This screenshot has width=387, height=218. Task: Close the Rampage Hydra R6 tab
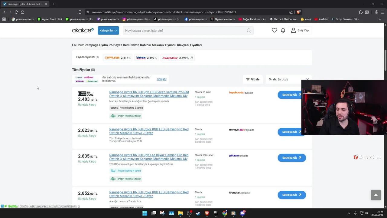click(x=46, y=4)
